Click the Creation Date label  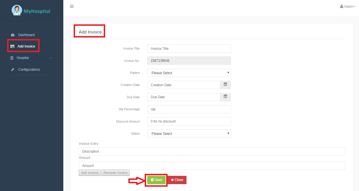pos(130,85)
